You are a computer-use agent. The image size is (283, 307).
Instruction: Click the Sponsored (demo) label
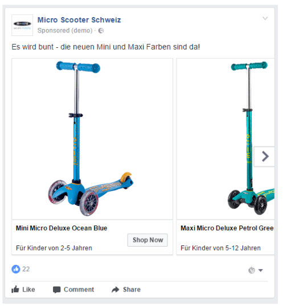point(65,31)
